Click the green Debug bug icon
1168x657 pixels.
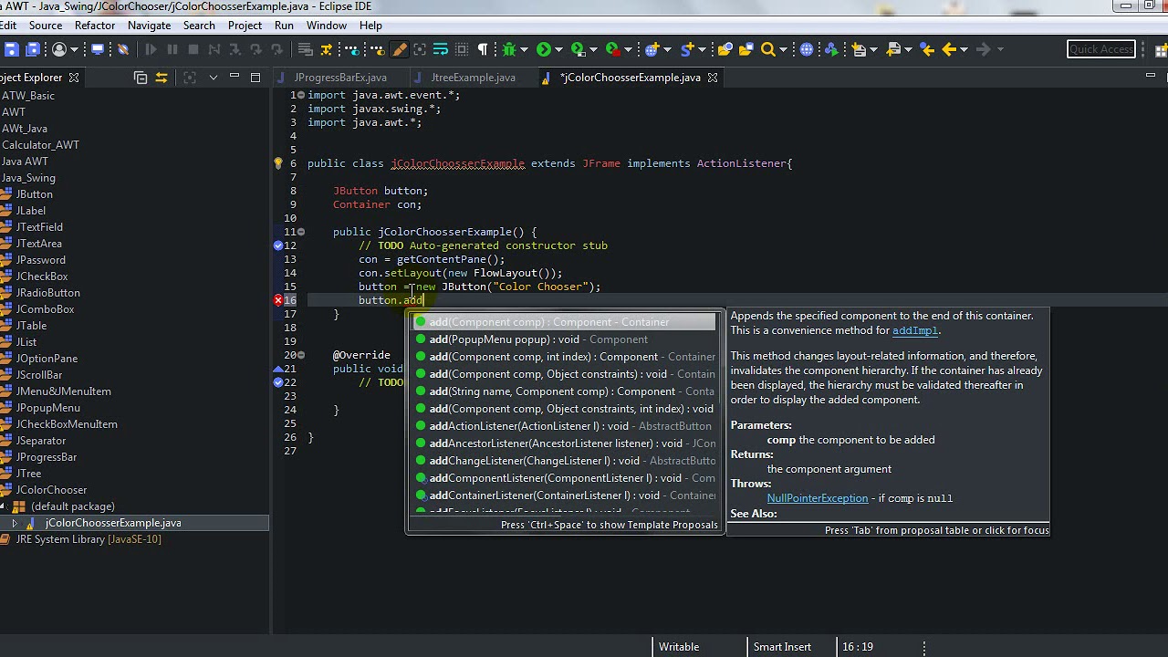[509, 49]
